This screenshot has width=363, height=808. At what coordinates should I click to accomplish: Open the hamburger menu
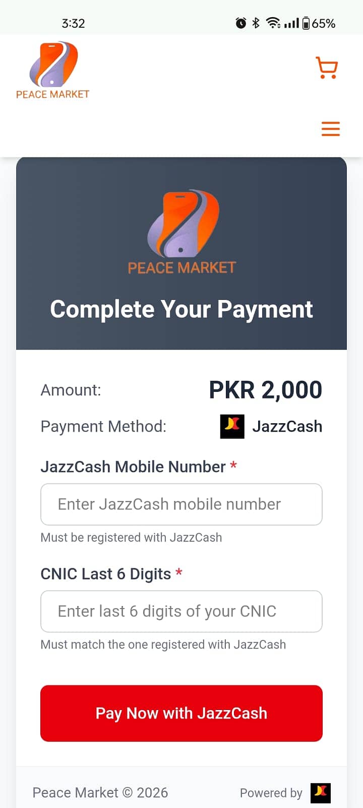331,129
